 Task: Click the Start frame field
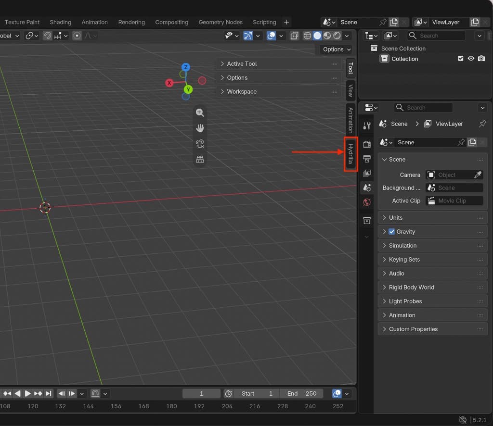point(257,394)
